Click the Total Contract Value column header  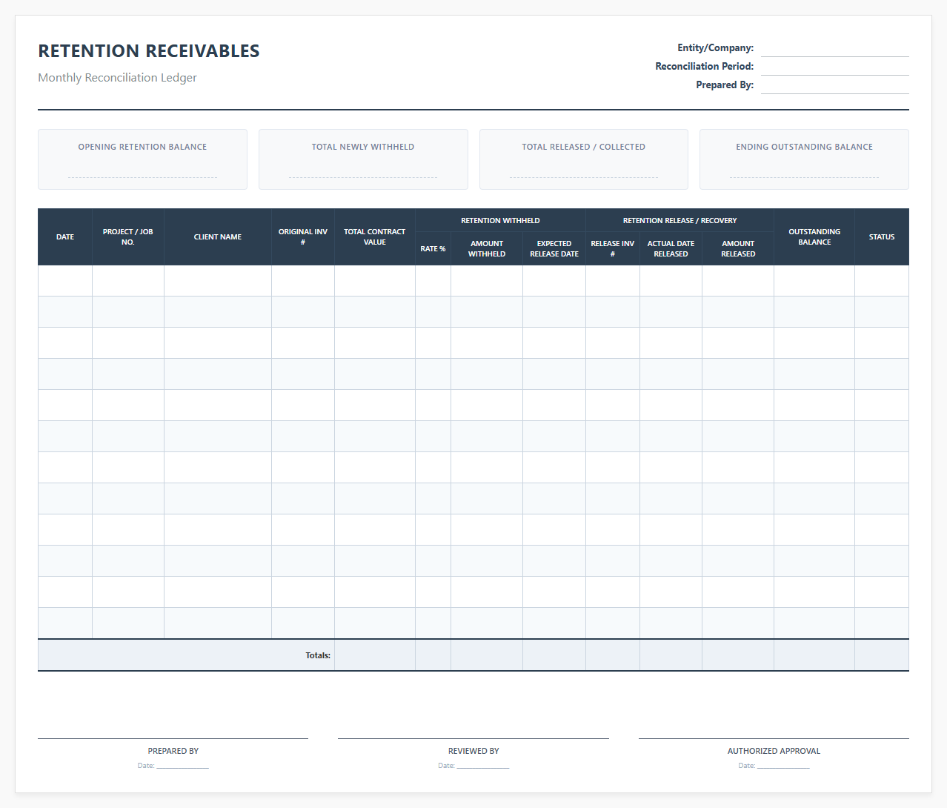pos(375,237)
